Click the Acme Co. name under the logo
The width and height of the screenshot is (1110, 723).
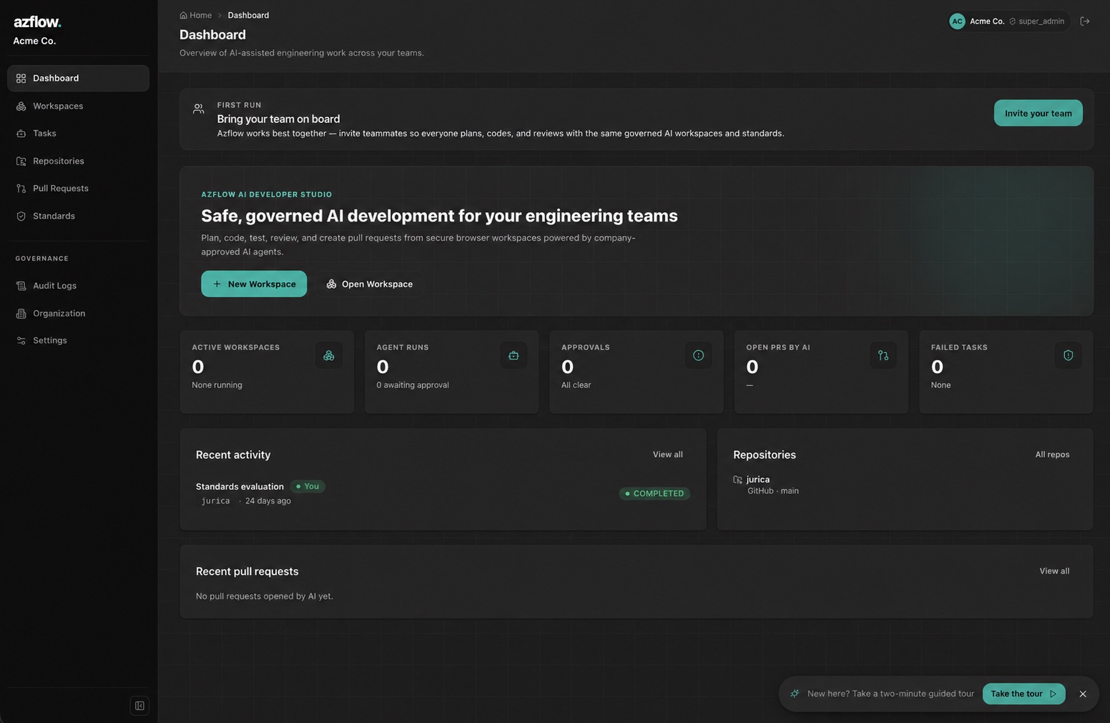tap(34, 41)
